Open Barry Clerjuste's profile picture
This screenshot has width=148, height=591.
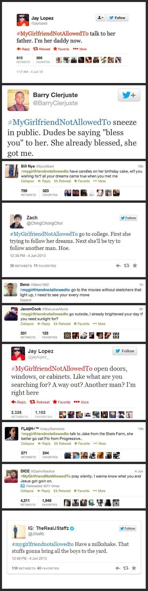pyautogui.click(x=18, y=100)
